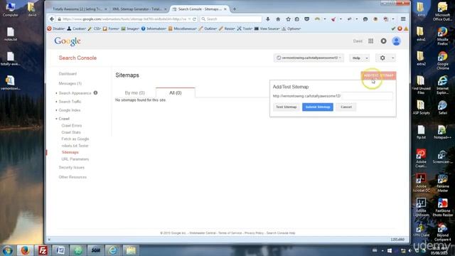This screenshot has height=256, width=455.
Task: Open the Cookies web developer menu
Action: click(x=77, y=28)
